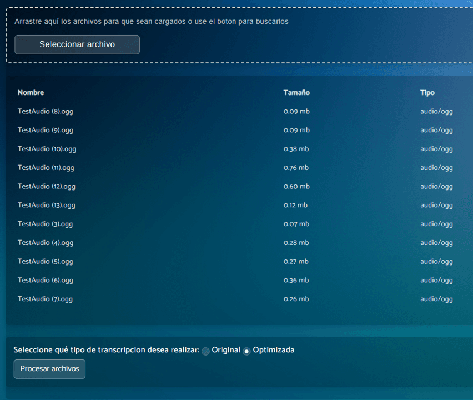Pick the TestAudio (5).ogg file
This screenshot has height=400, width=473.
(46, 262)
